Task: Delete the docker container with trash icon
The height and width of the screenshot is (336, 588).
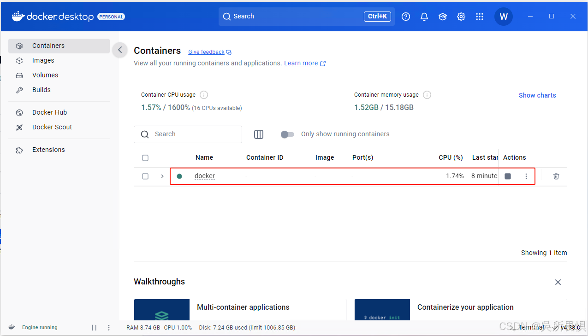Action: click(x=556, y=176)
